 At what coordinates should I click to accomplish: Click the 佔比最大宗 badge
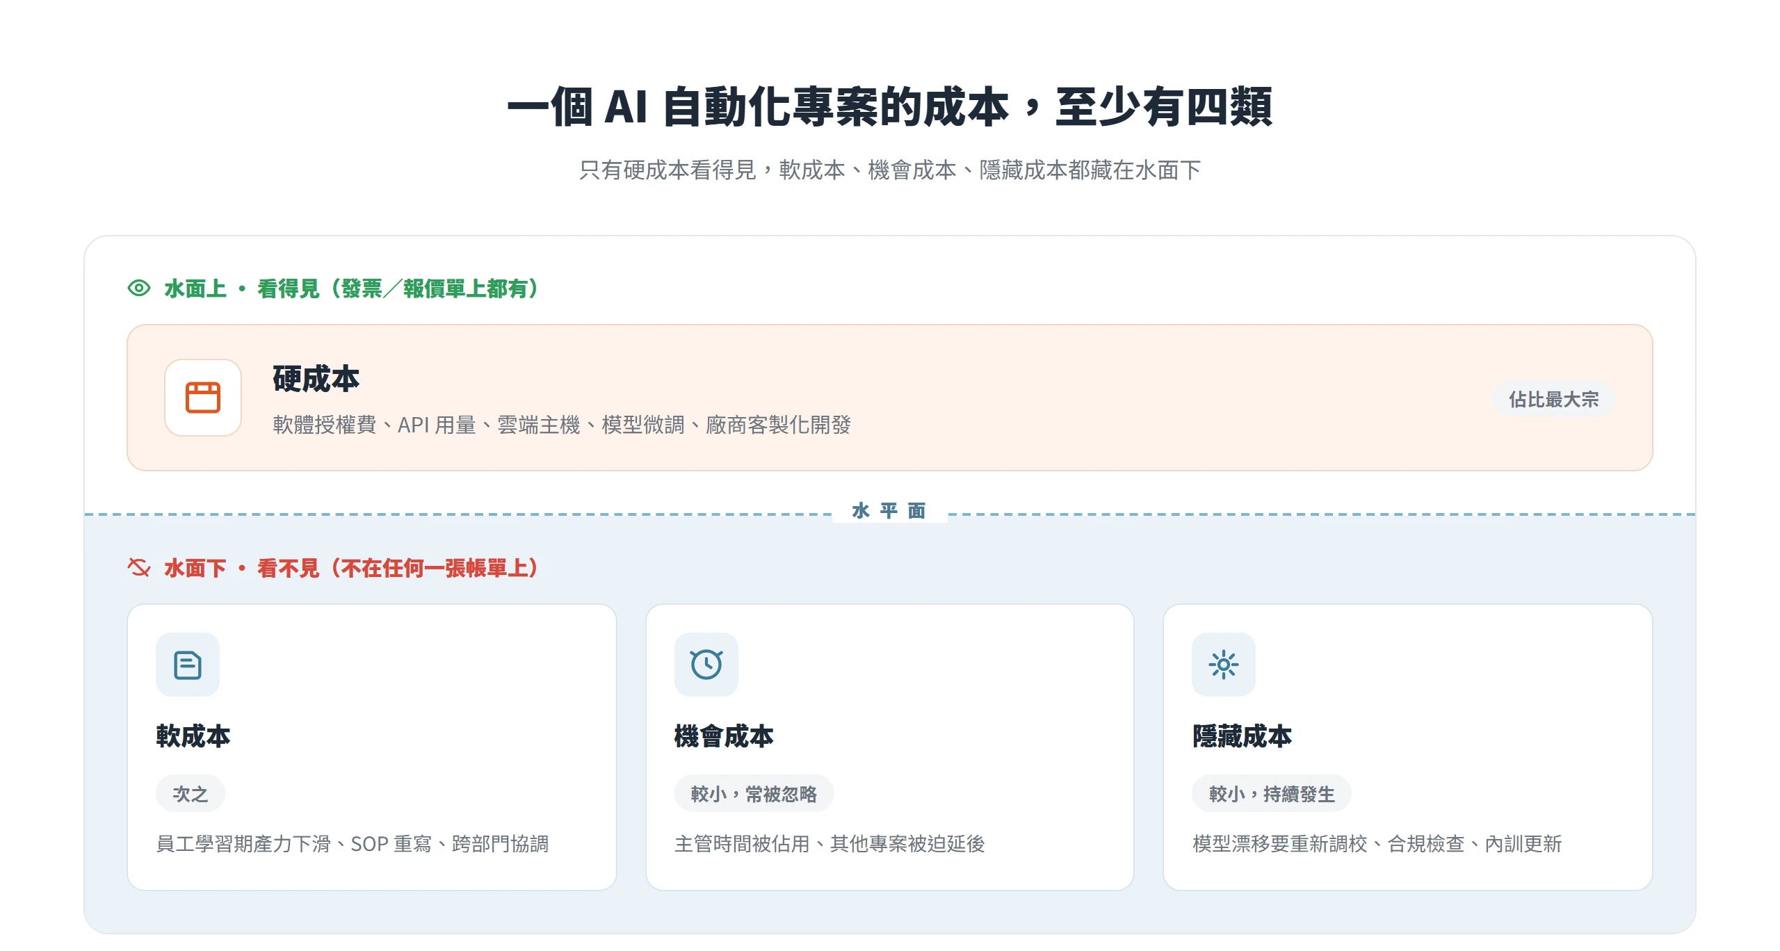[1554, 399]
